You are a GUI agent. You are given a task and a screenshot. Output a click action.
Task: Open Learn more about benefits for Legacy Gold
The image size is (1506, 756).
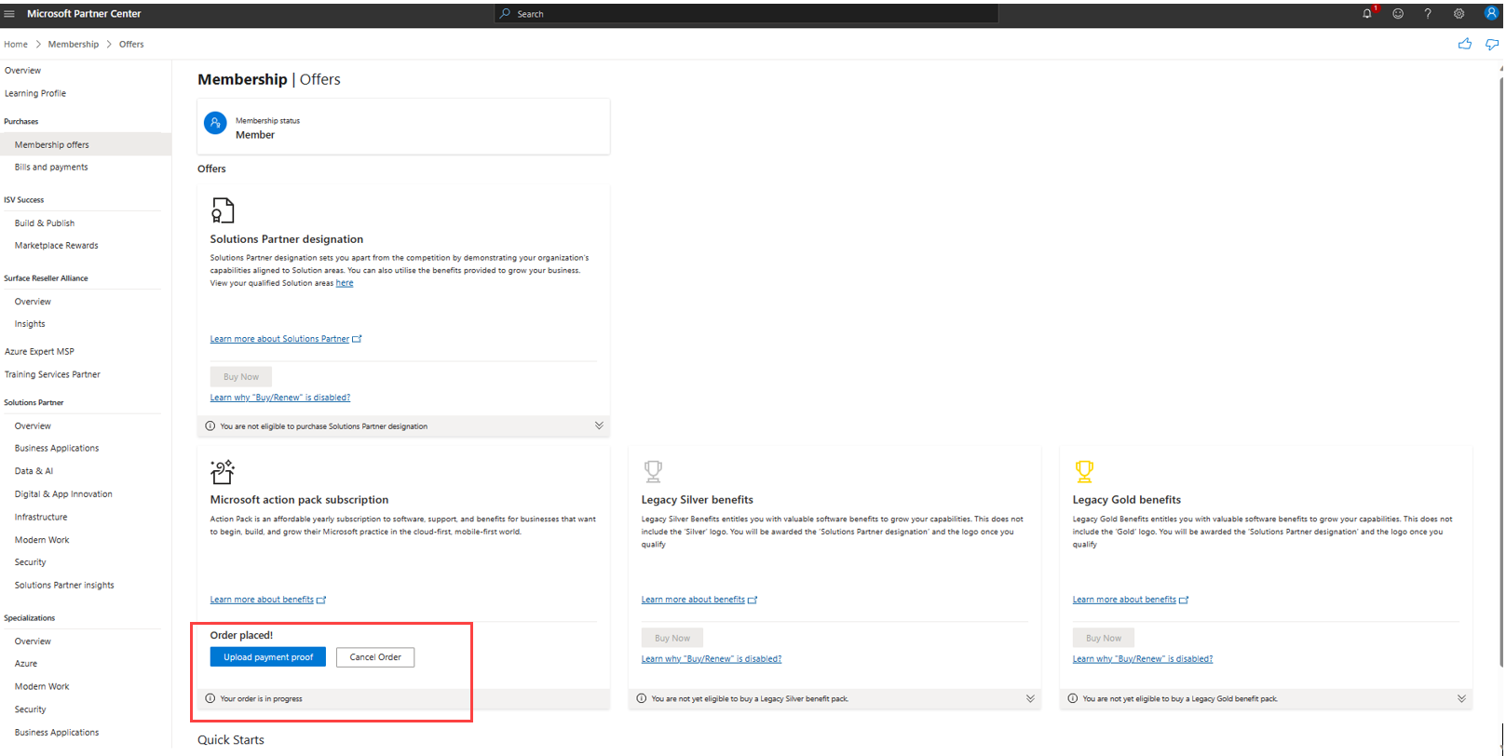[1131, 600]
